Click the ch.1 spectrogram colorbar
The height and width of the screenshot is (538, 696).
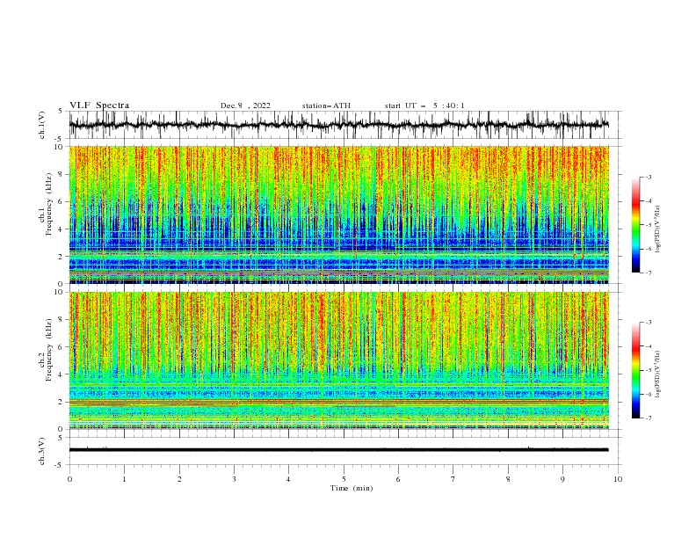click(x=635, y=224)
